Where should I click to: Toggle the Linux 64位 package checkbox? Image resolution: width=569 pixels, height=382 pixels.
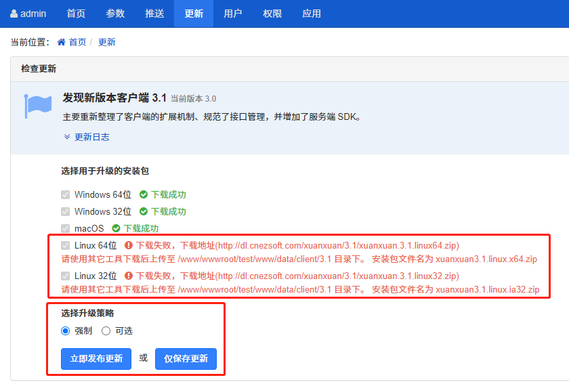66,246
